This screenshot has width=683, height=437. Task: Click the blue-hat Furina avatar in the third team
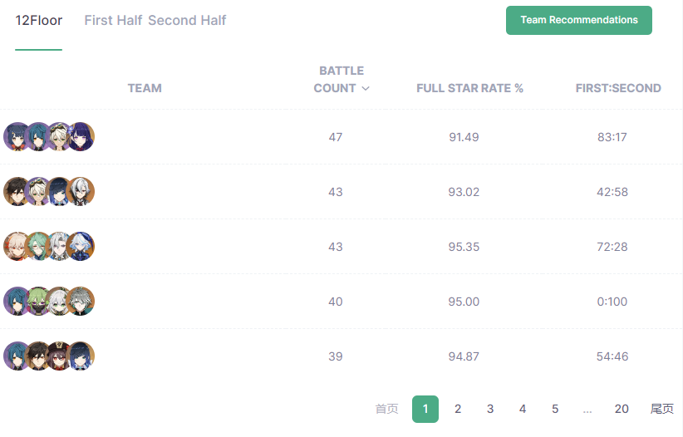click(x=81, y=247)
